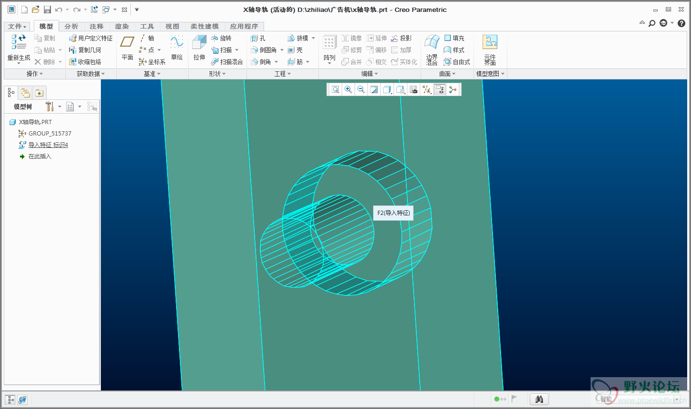This screenshot has height=409, width=691.
Task: Click the search binoculars in status bar
Action: click(539, 399)
